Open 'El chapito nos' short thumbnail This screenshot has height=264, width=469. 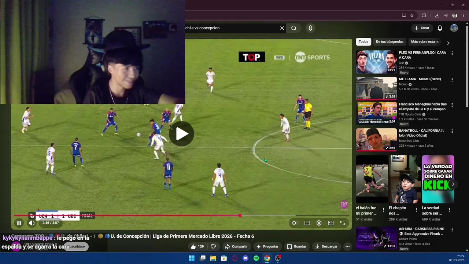coord(405,179)
